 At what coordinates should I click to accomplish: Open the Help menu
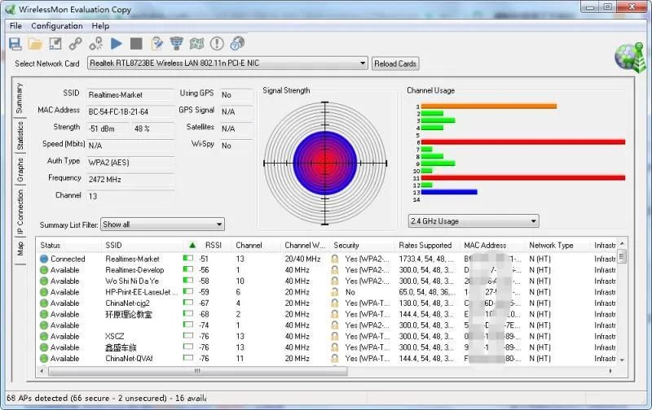100,26
